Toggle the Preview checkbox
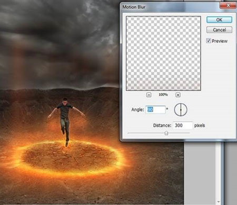This screenshot has height=205, width=237. pyautogui.click(x=209, y=41)
